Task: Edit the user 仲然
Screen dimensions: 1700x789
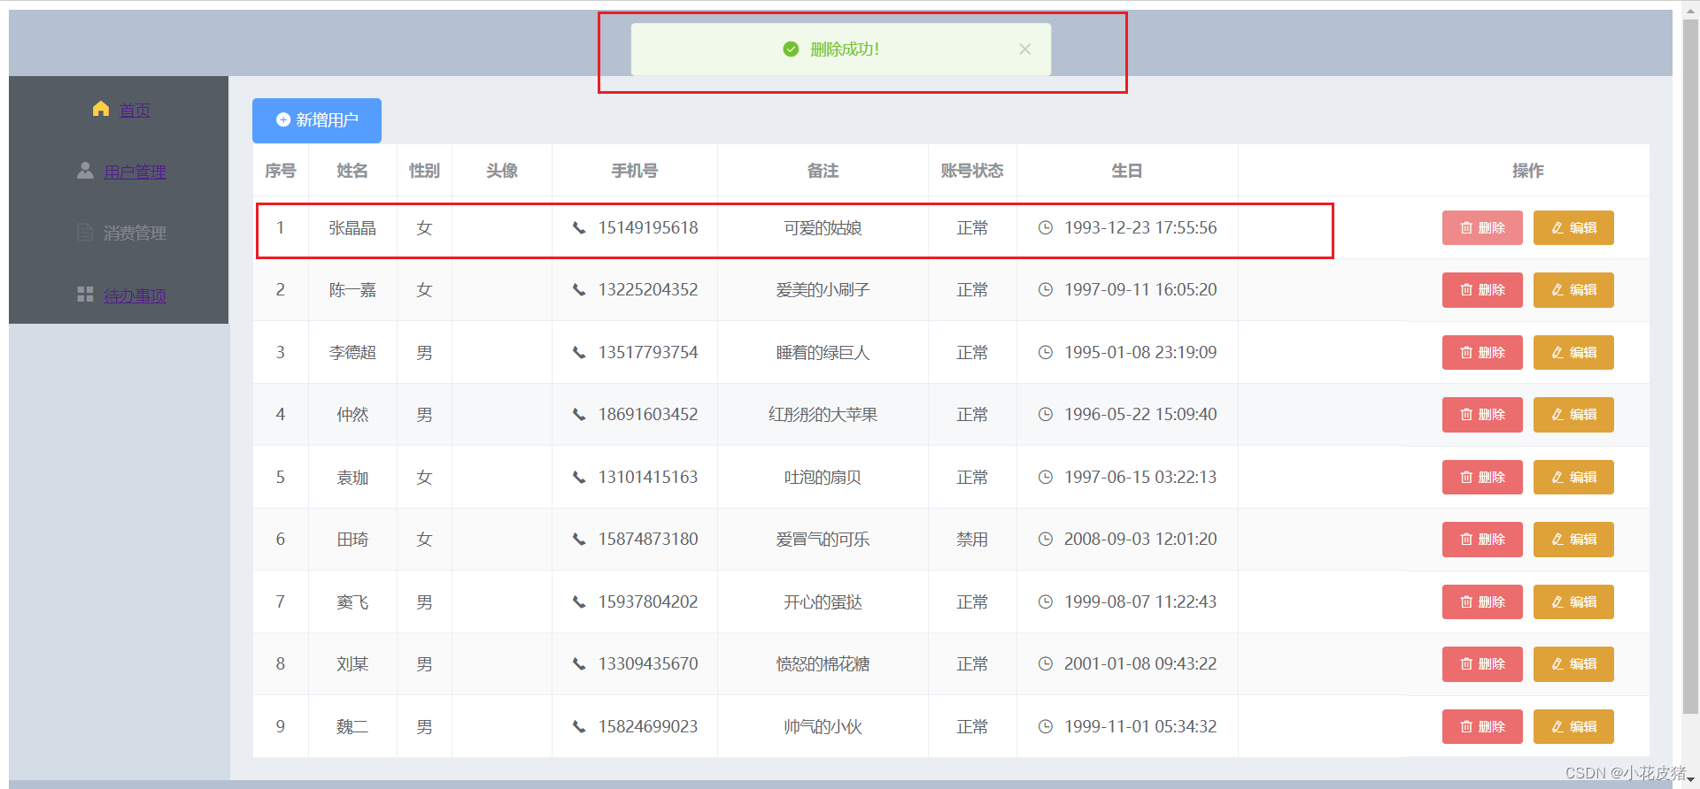Action: (x=1573, y=415)
